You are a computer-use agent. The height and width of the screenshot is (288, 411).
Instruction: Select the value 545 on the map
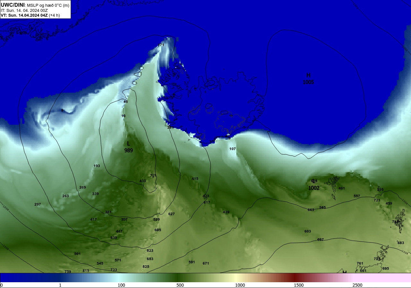[x=100, y=263]
